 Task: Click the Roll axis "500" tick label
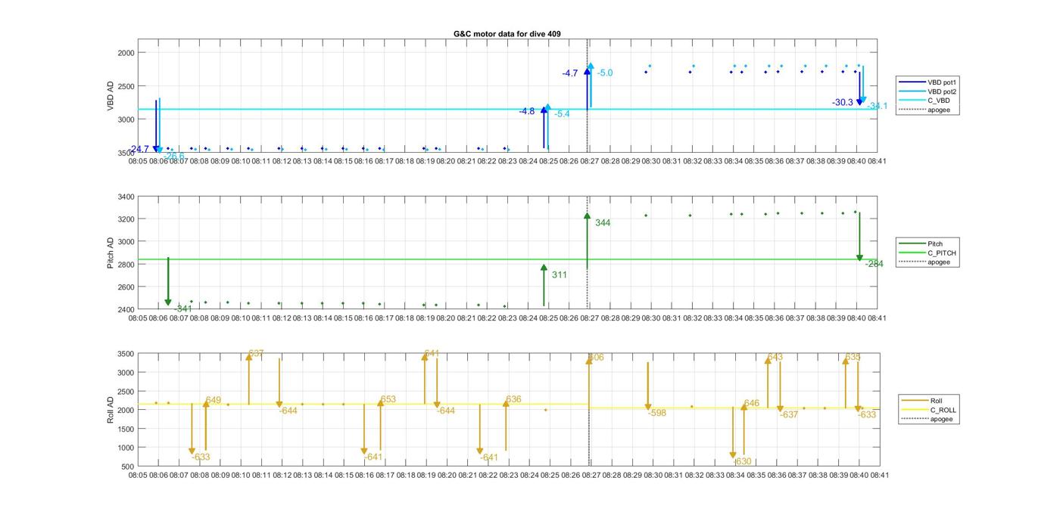click(128, 467)
